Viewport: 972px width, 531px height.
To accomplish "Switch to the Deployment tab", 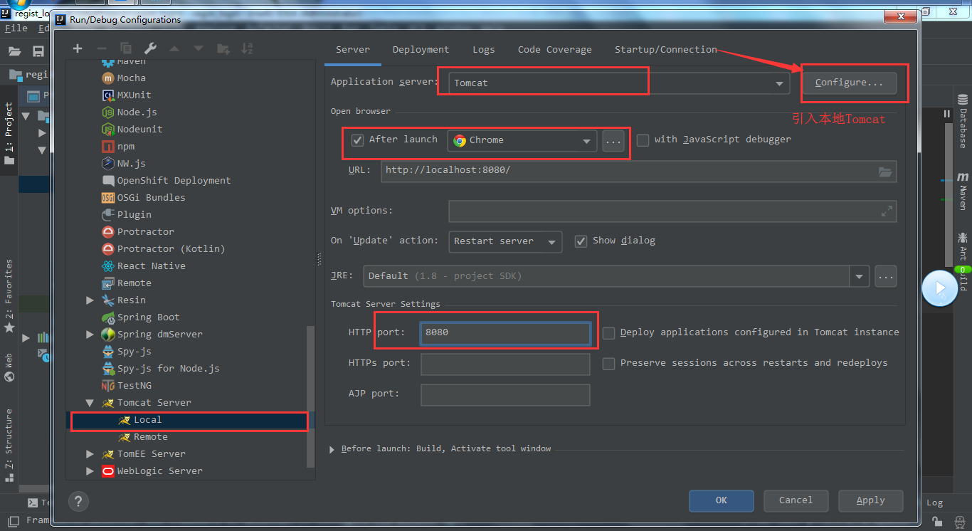I will (x=421, y=49).
